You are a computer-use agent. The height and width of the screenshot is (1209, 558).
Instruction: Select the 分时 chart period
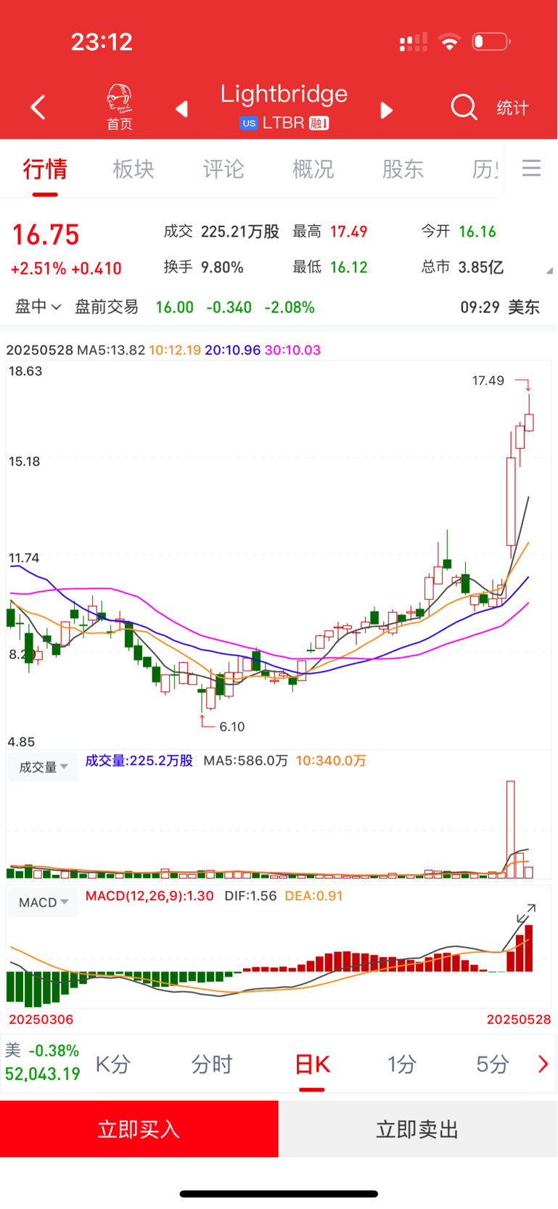(211, 1065)
